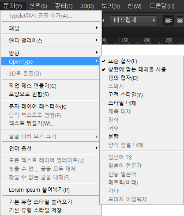Toggle 분할 option
The height and width of the screenshot is (216, 184).
pos(141,136)
